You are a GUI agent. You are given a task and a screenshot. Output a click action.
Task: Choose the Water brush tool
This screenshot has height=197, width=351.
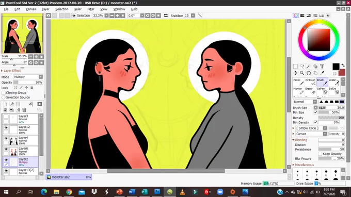point(334,82)
